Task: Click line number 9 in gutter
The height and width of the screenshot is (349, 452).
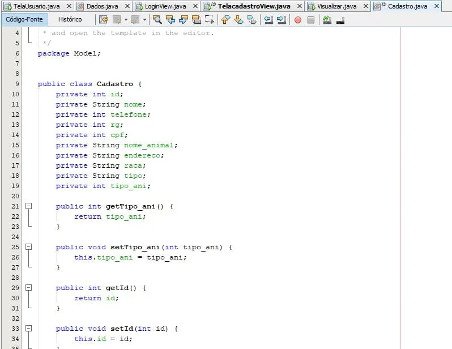Action: 17,84
